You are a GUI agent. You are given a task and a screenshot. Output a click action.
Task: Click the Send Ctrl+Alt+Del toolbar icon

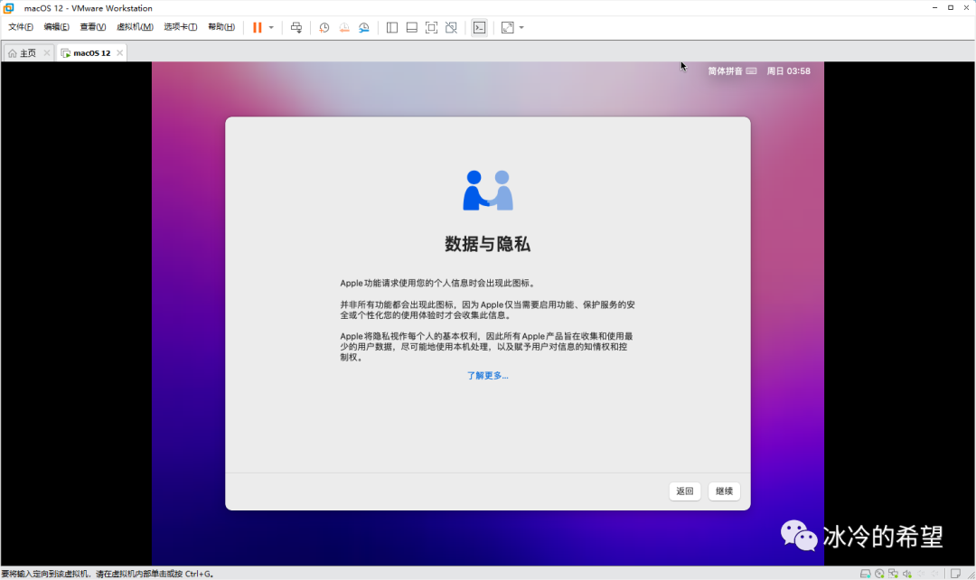(296, 27)
